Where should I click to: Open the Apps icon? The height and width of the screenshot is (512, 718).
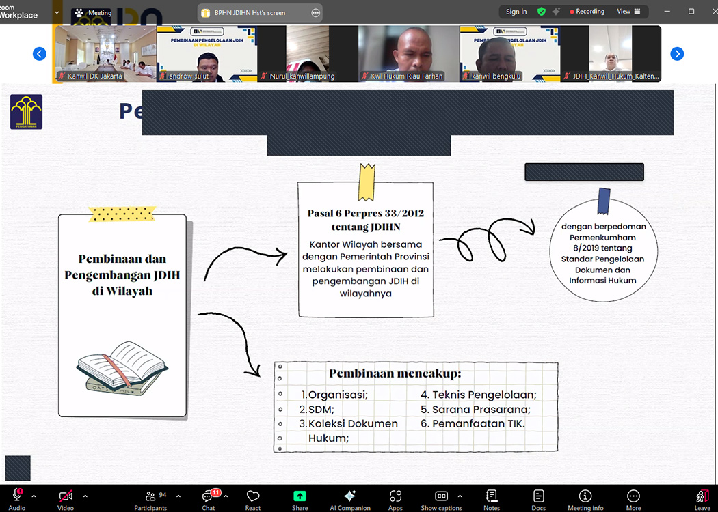pyautogui.click(x=395, y=497)
